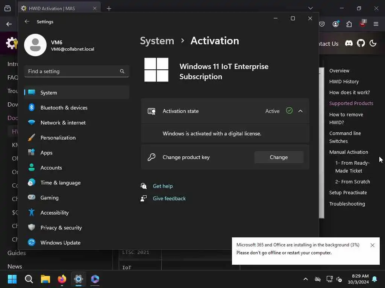Open the Get help link
This screenshot has height=288, width=385.
tap(163, 186)
